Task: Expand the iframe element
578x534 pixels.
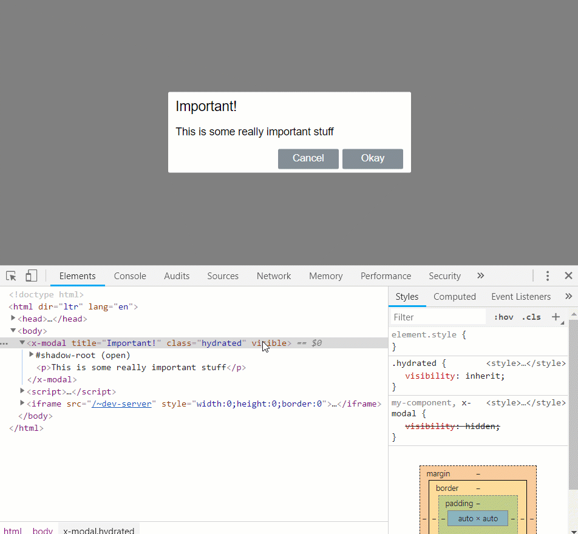Action: pyautogui.click(x=22, y=404)
